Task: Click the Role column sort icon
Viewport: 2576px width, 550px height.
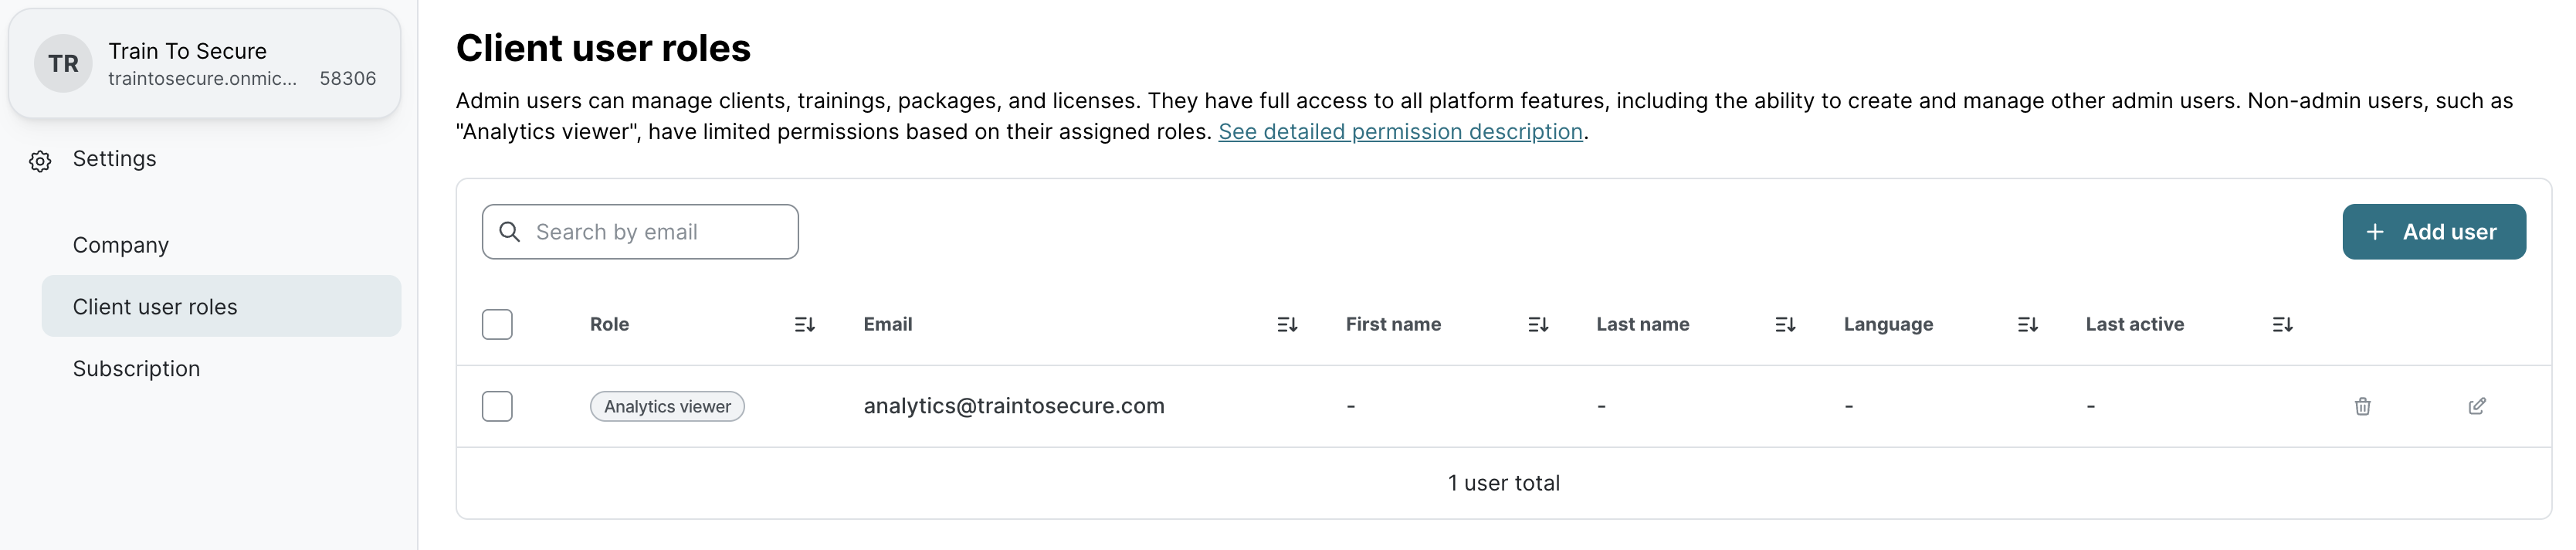Action: 804,325
